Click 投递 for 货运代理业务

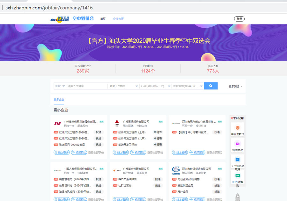tap(217, 185)
